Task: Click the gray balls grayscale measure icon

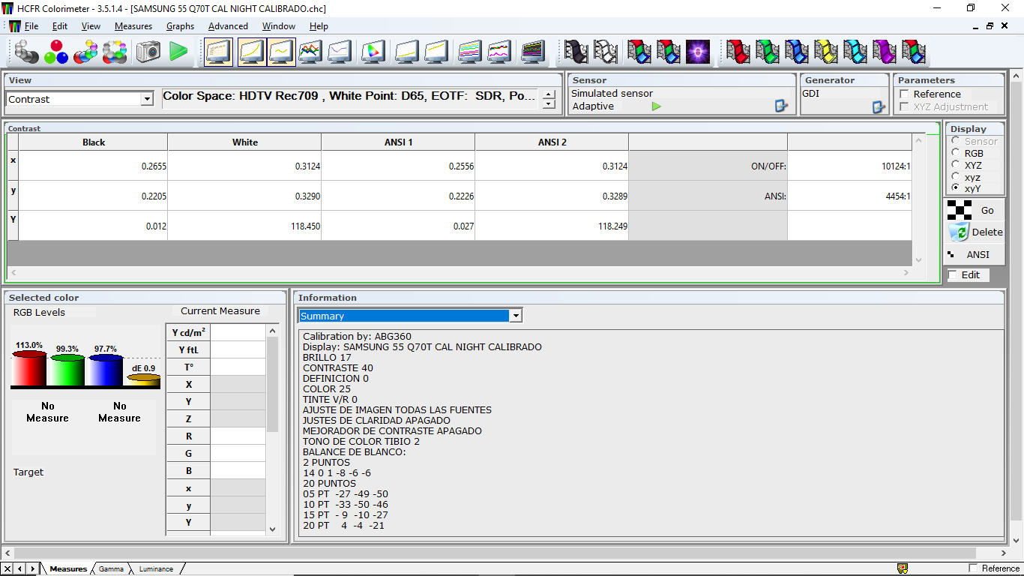Action: (x=26, y=52)
